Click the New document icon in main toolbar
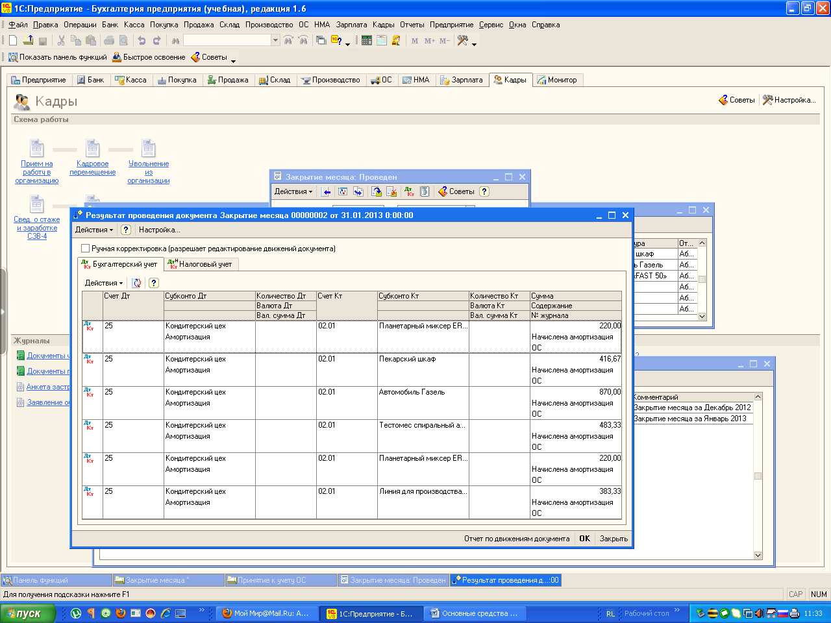The image size is (831, 623). pyautogui.click(x=13, y=40)
